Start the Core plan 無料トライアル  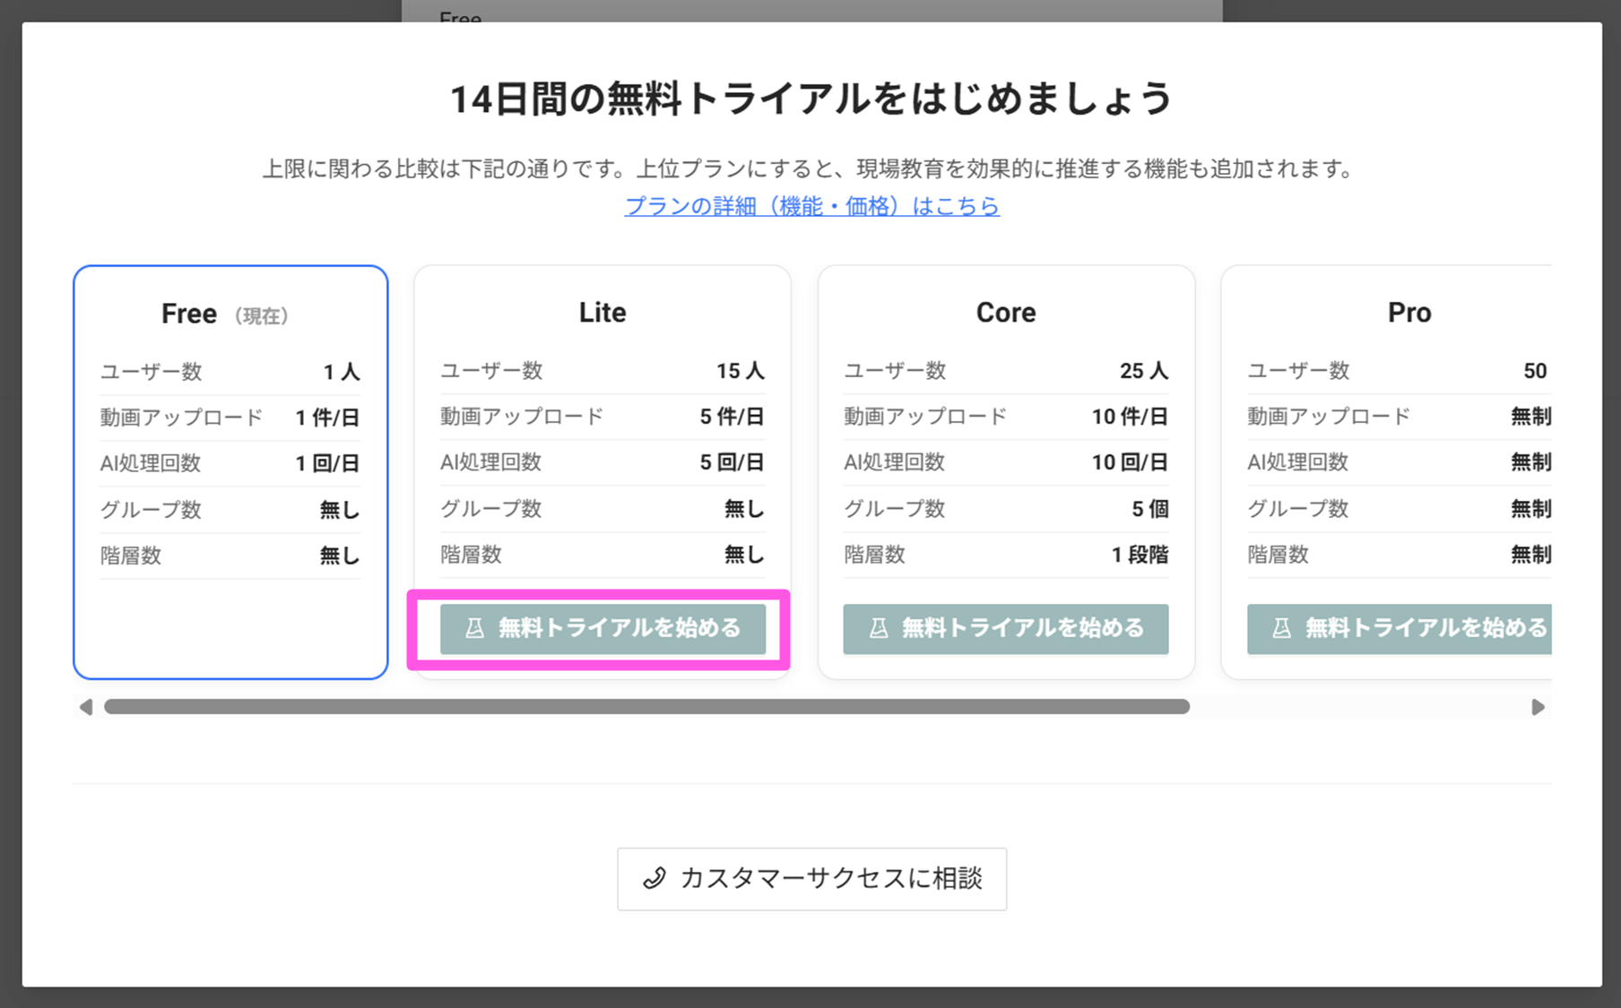coord(1005,629)
